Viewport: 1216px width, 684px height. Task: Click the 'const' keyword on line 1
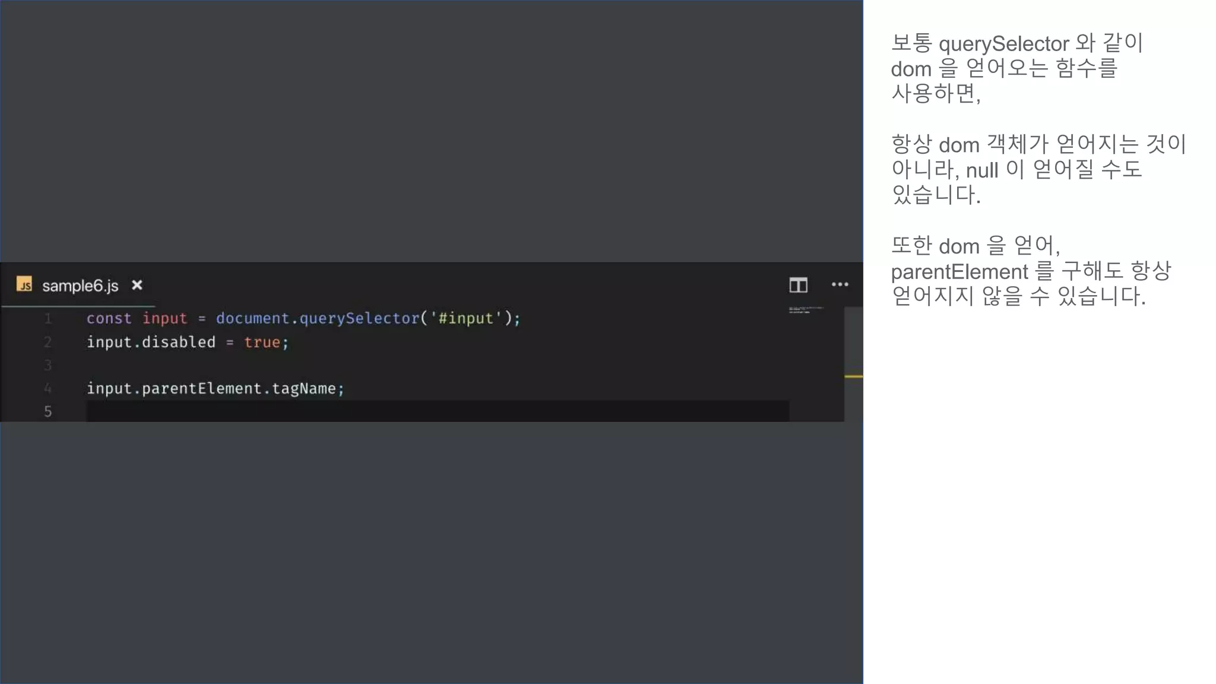pos(109,318)
